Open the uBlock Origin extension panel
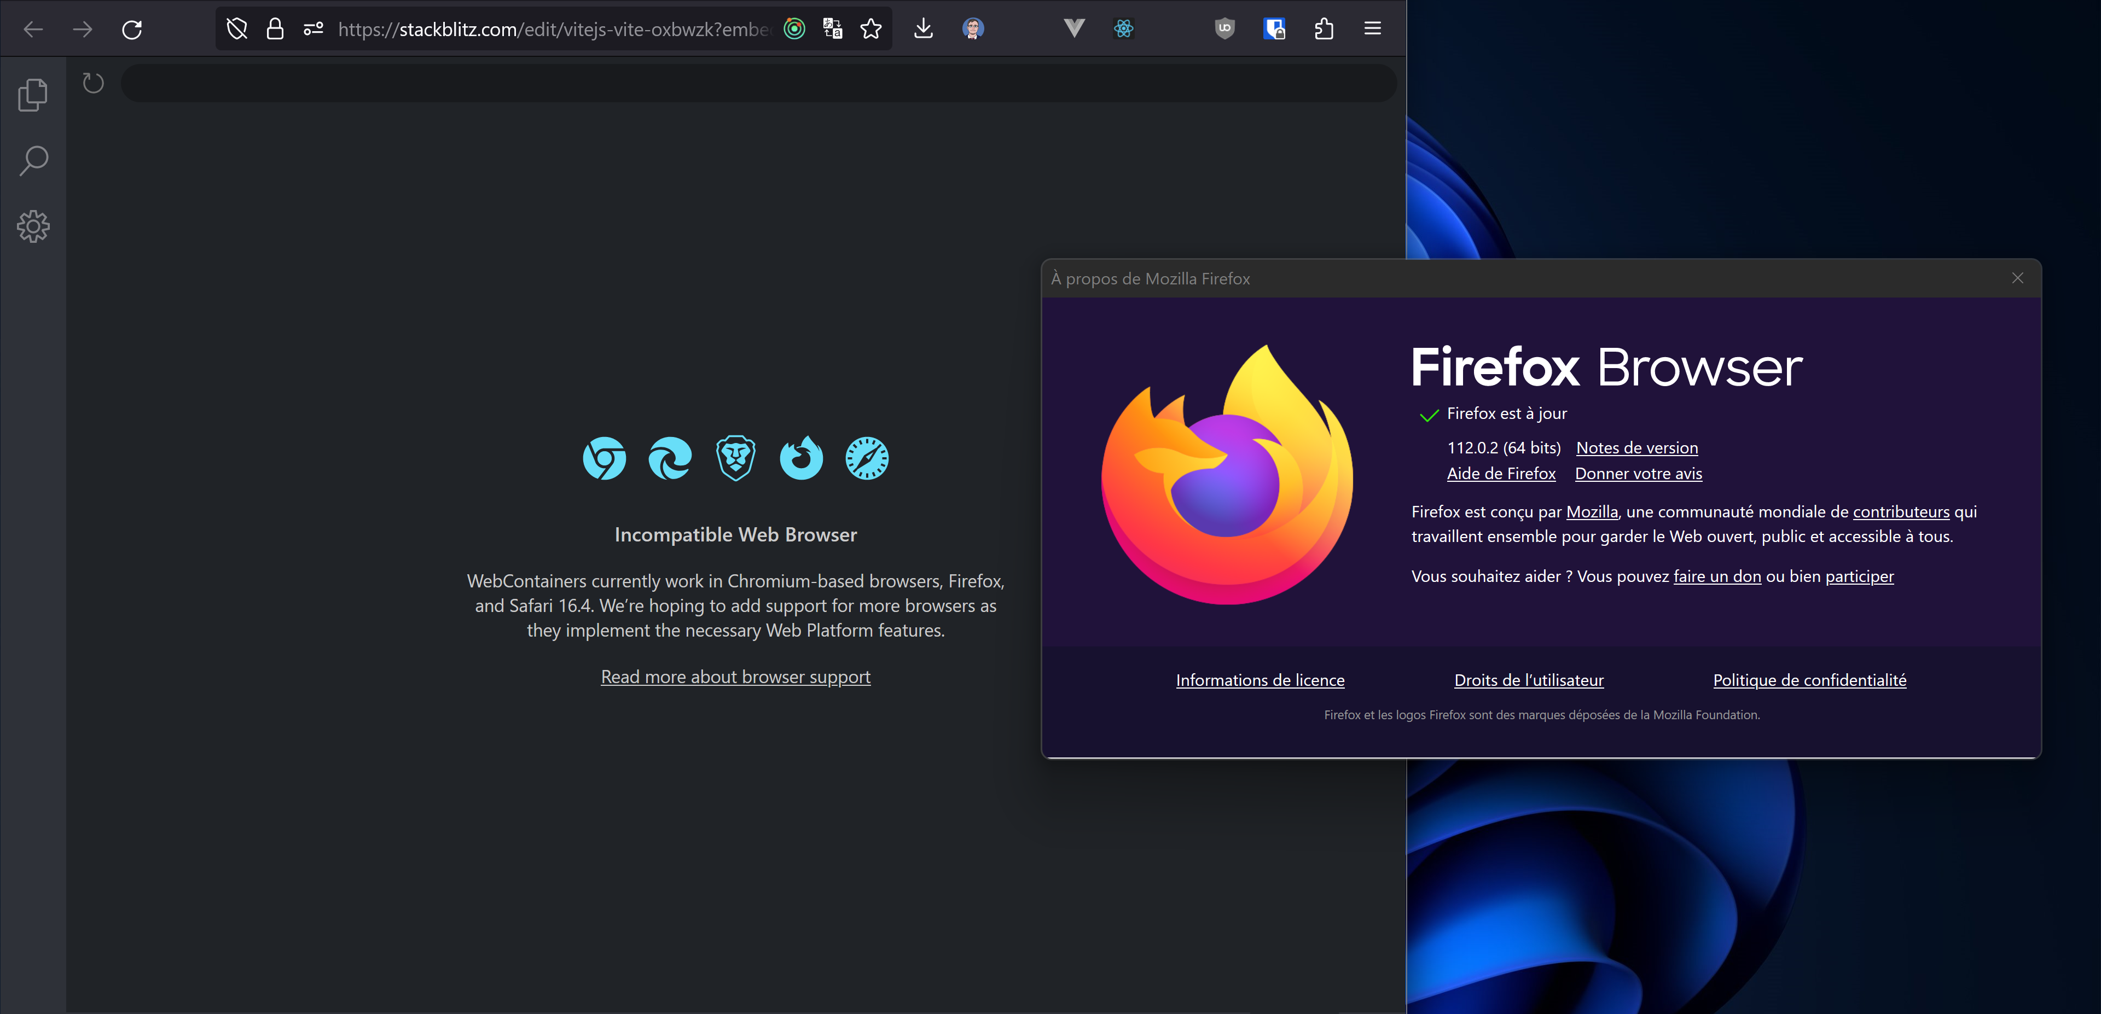Image resolution: width=2101 pixels, height=1014 pixels. point(1225,28)
